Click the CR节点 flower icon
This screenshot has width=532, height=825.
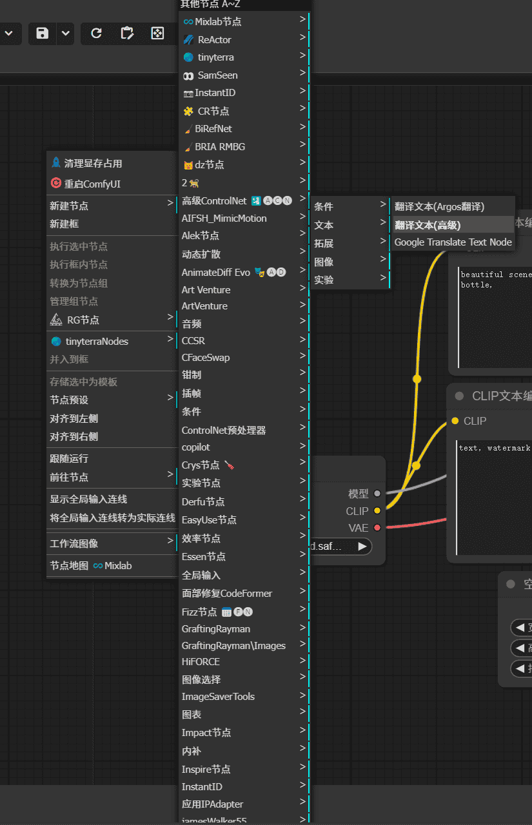pyautogui.click(x=189, y=111)
